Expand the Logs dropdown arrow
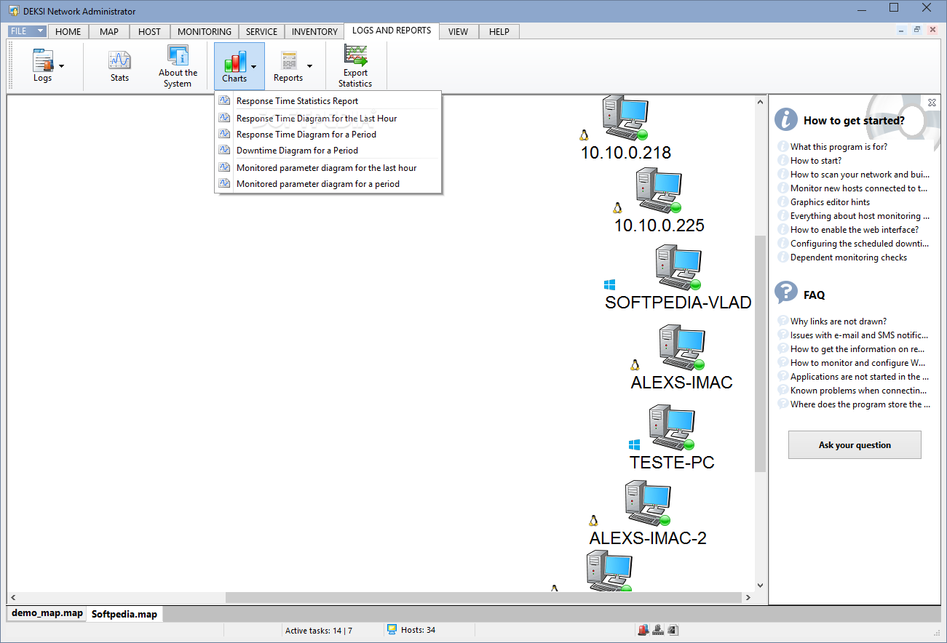The width and height of the screenshot is (947, 643). (x=61, y=66)
